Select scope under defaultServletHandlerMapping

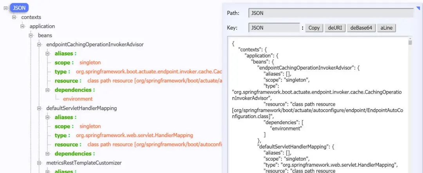[x=78, y=126]
